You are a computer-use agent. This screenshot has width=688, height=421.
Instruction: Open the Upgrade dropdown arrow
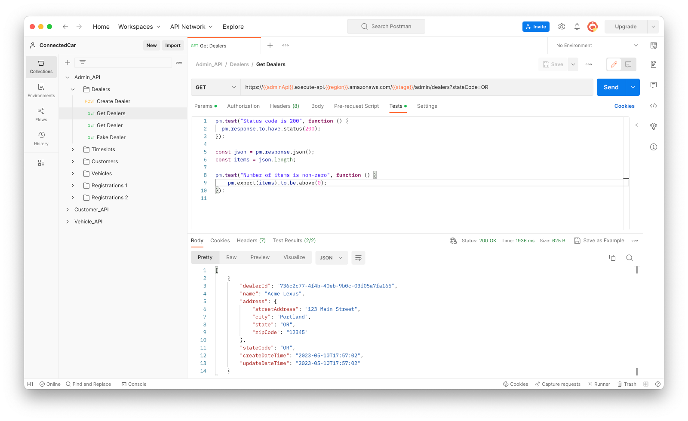click(653, 27)
